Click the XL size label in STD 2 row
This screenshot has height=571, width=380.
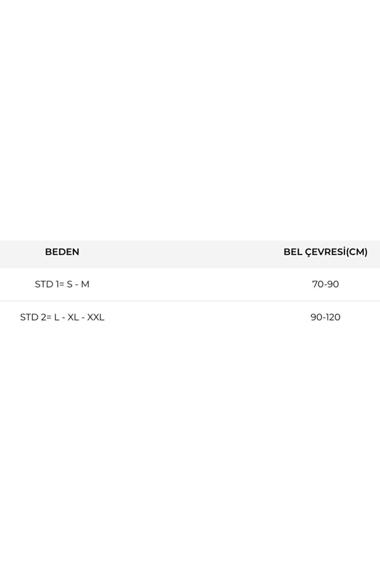click(73, 317)
